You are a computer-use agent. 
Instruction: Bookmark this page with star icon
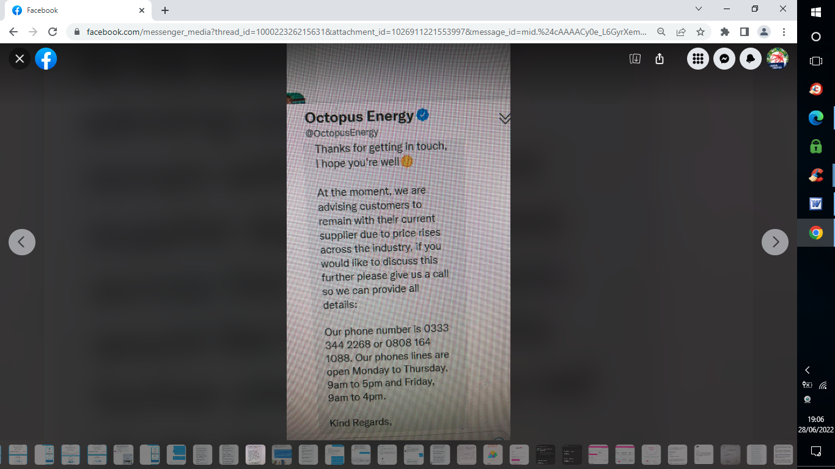[x=701, y=32]
